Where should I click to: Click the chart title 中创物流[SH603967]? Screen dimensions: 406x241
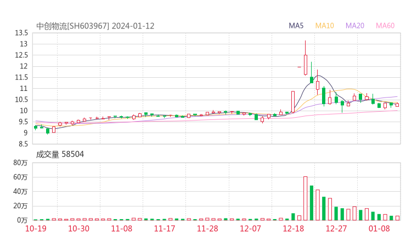[72, 26]
